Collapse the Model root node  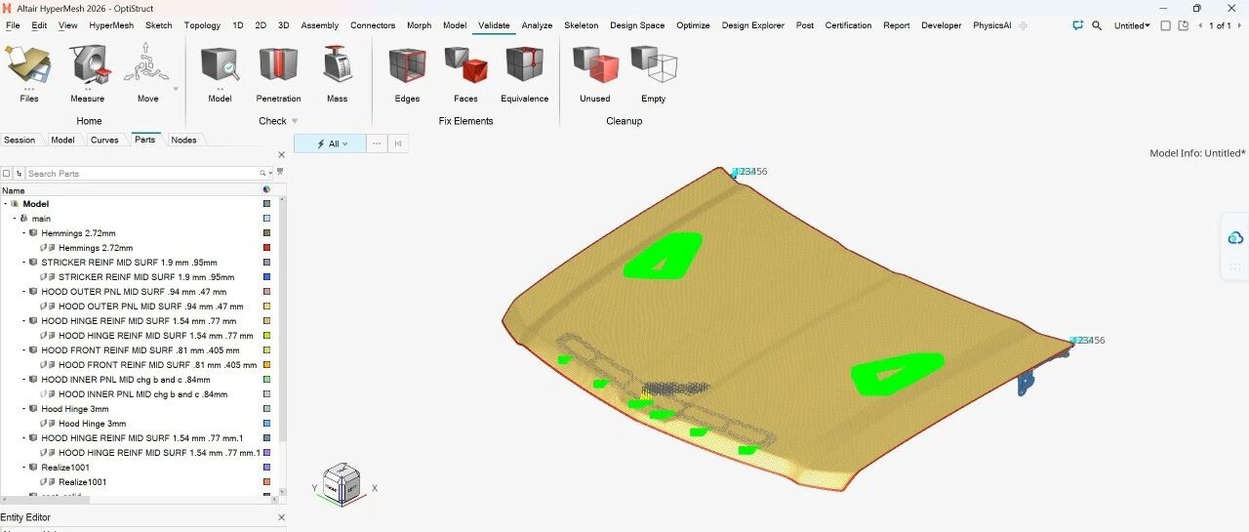5,204
